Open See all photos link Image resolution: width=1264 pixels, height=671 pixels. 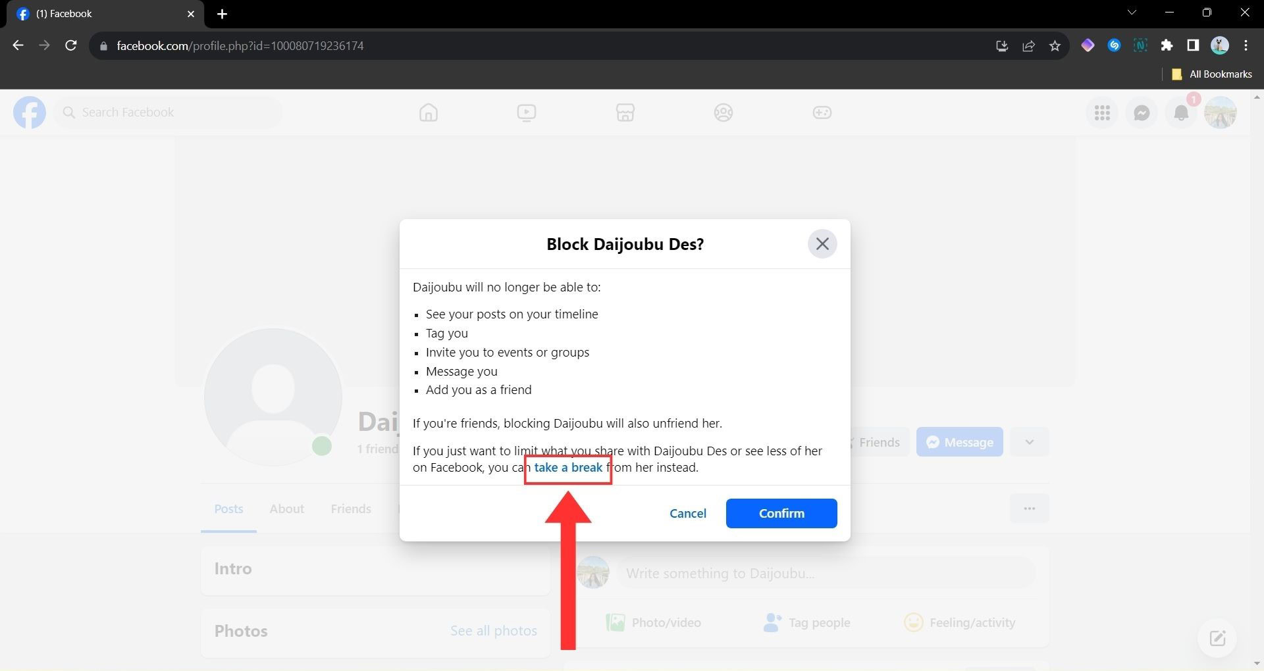[494, 631]
